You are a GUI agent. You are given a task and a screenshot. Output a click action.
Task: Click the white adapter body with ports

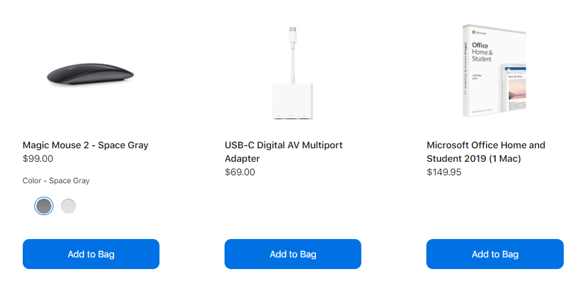(x=293, y=101)
